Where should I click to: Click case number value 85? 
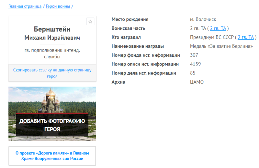[193, 73]
